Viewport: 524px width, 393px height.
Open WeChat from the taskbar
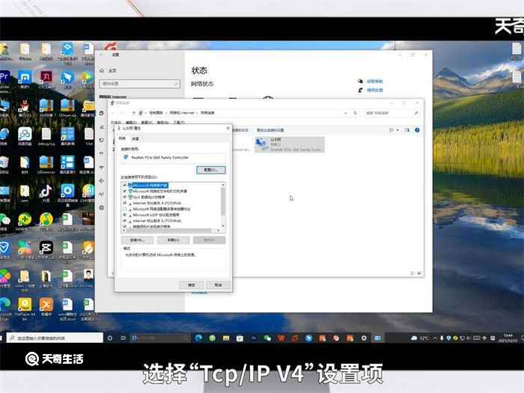tap(267, 338)
